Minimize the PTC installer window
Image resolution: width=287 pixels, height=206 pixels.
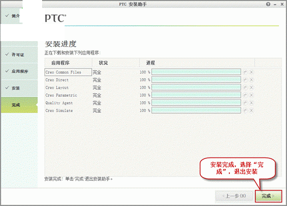pos(275,5)
